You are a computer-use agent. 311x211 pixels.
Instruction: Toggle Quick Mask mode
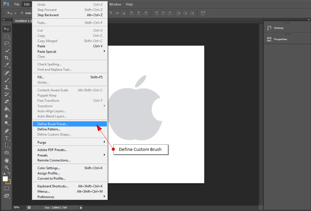pyautogui.click(x=7, y=188)
